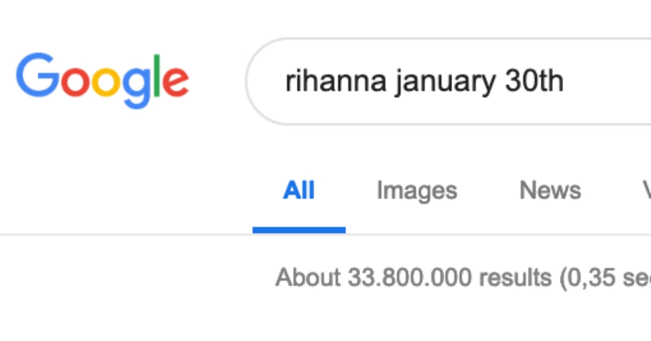The height and width of the screenshot is (341, 651).
Task: Click the green l in the Google logo
Action: point(157,76)
